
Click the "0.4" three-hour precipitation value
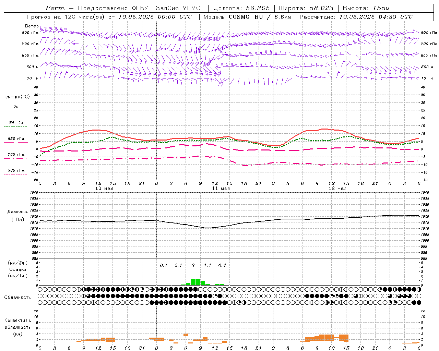pyautogui.click(x=222, y=266)
